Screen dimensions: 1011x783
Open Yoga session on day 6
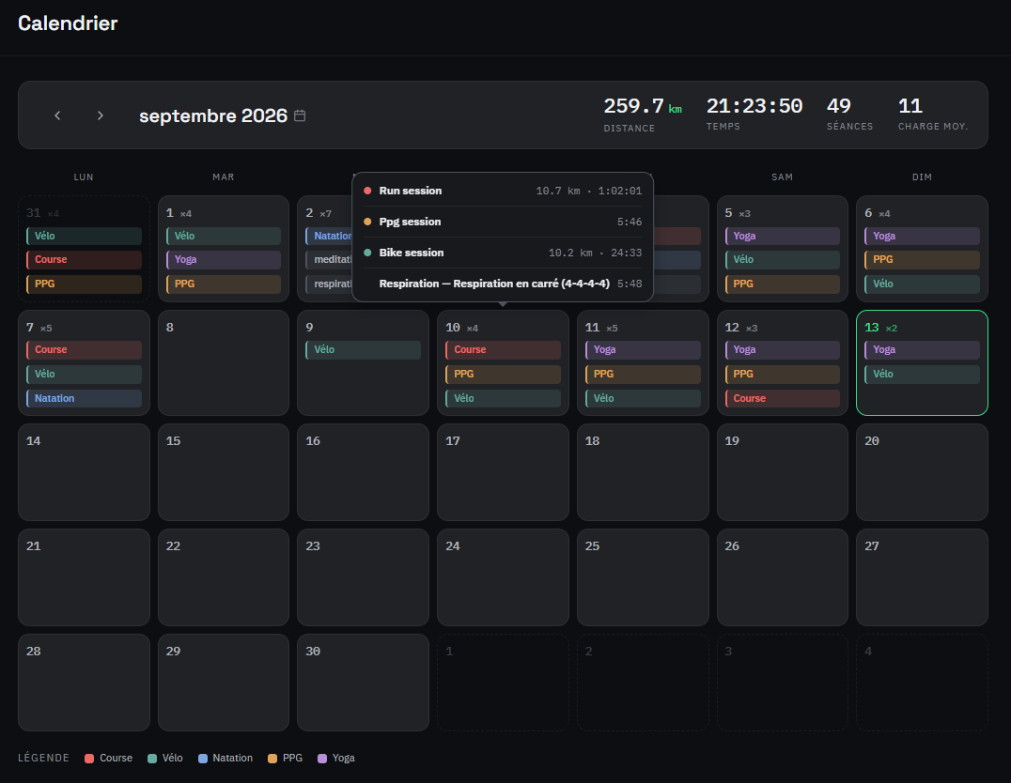[922, 236]
